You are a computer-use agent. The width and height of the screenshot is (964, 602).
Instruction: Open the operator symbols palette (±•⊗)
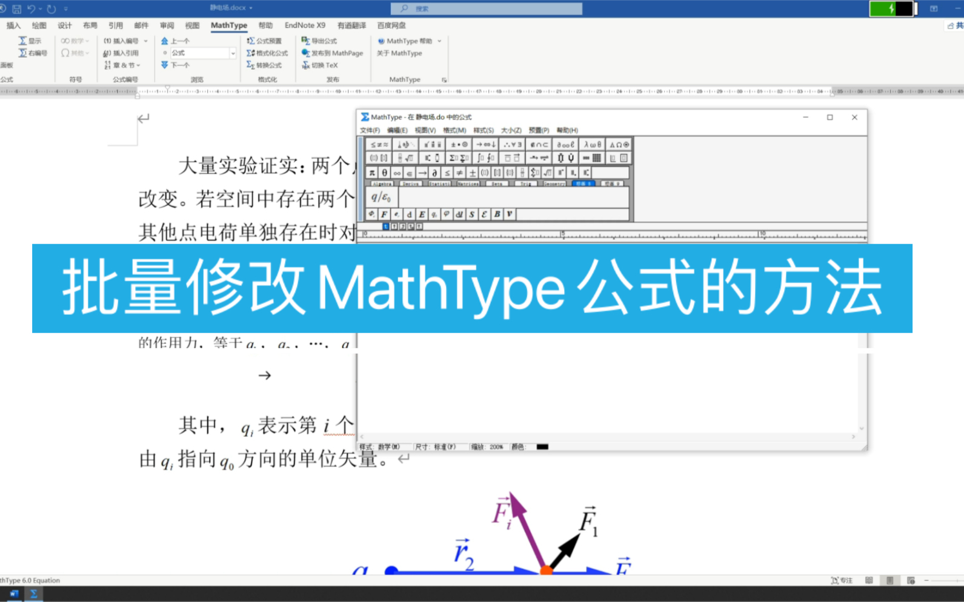pos(458,145)
